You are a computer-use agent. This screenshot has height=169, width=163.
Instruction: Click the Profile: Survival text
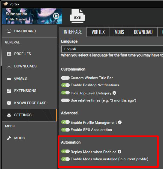16,19
